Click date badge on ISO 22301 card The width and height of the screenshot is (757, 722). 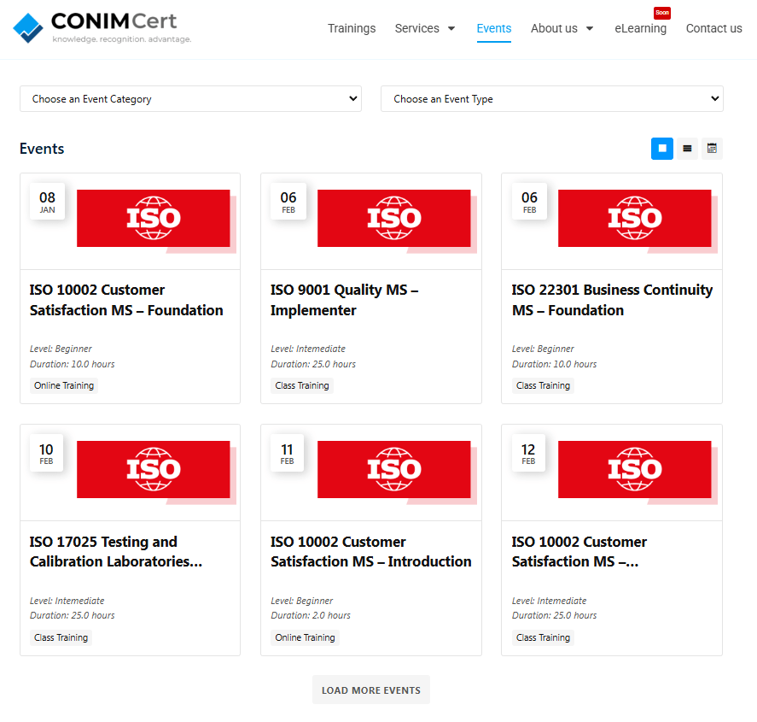click(529, 202)
